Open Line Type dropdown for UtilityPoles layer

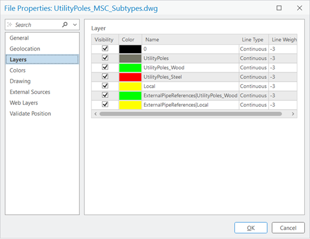pyautogui.click(x=253, y=58)
